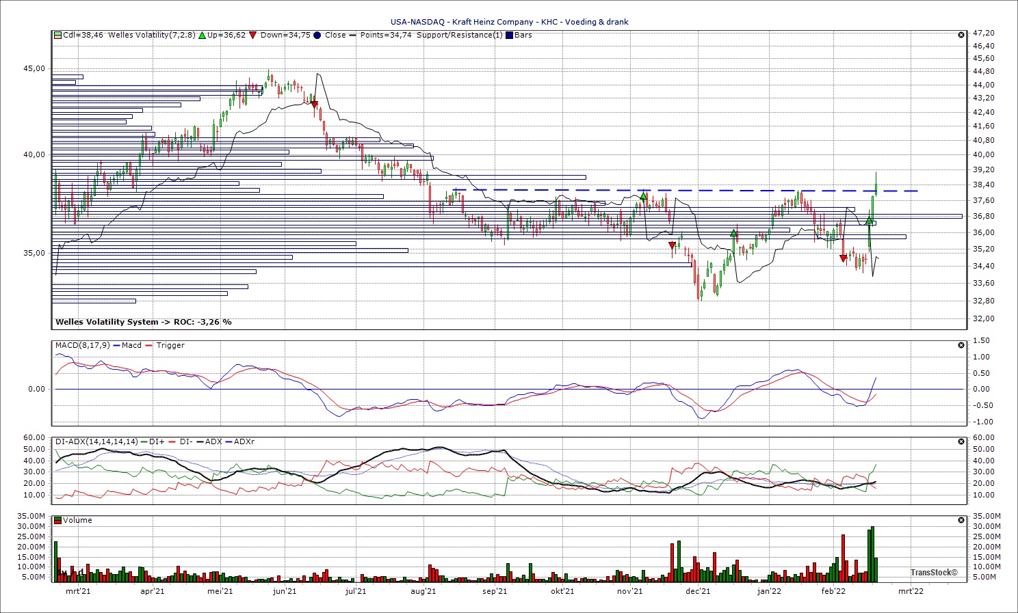Click the Welles Volatility System ROC -3,26 % text

(144, 322)
